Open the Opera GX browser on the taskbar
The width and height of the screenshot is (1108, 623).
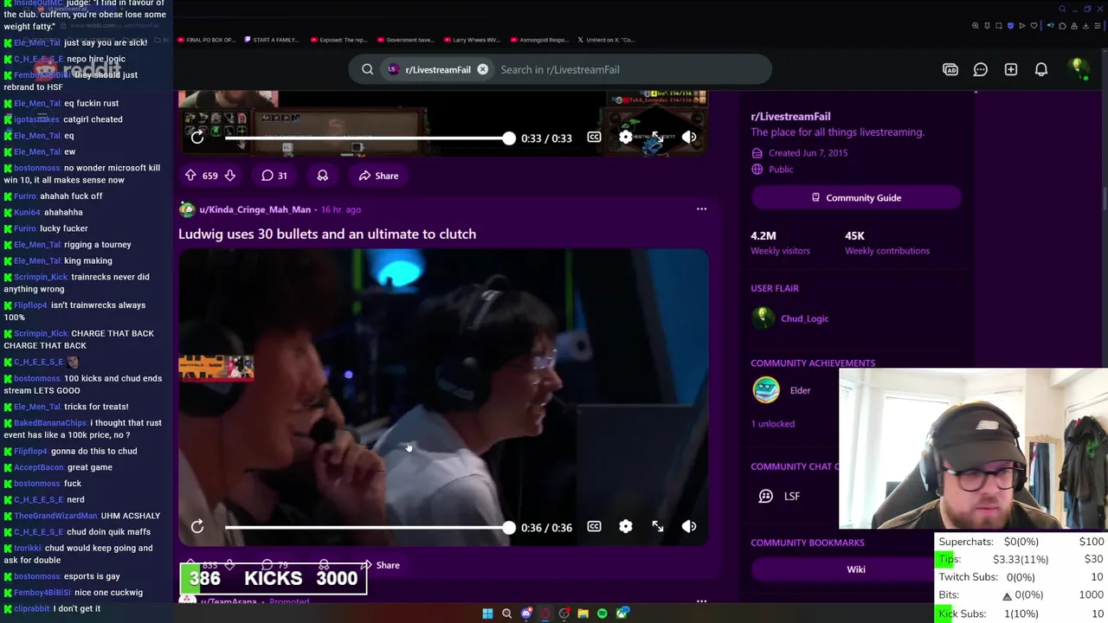545,613
